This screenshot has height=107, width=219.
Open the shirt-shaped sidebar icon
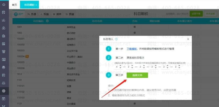click(x=4, y=52)
